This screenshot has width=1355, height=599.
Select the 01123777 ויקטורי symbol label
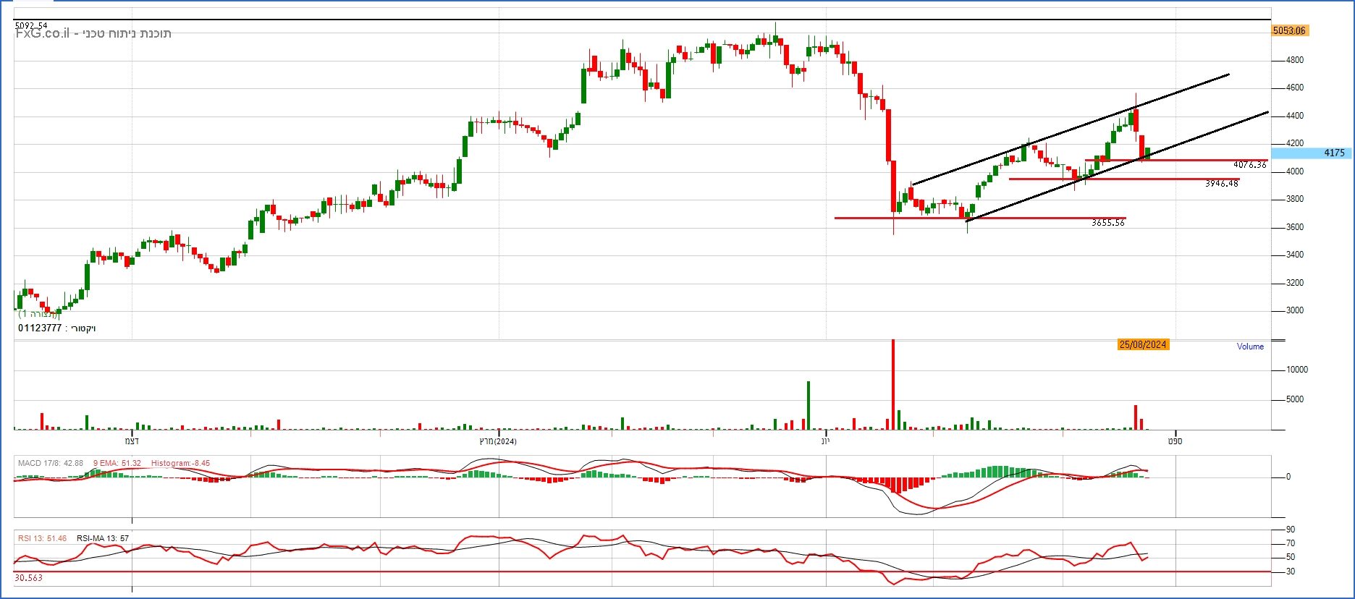click(56, 328)
